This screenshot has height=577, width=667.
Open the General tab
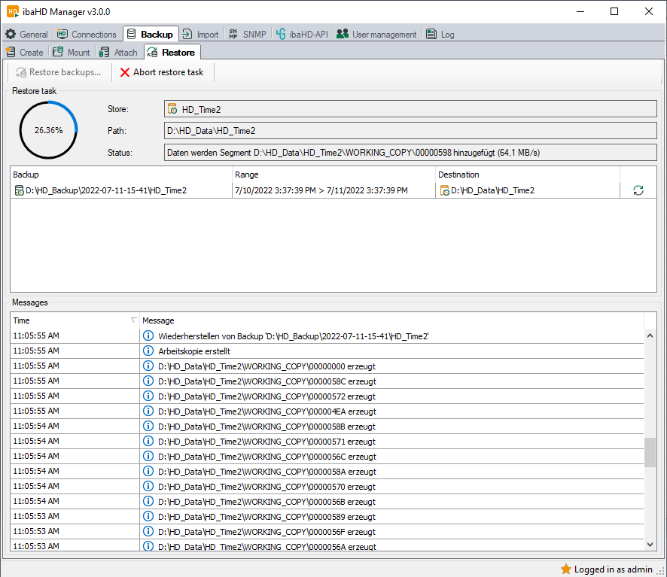tap(27, 34)
